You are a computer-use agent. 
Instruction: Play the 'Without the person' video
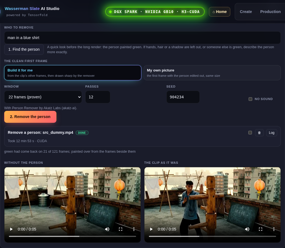pos(11,229)
